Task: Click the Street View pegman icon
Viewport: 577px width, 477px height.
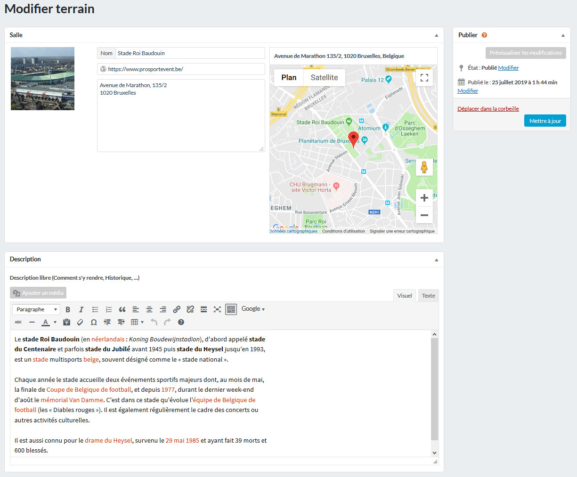Action: click(424, 167)
